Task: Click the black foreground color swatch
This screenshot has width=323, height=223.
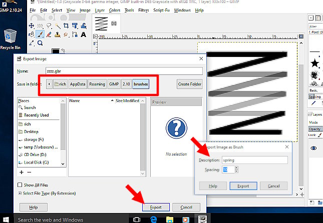Action: click(56, 51)
